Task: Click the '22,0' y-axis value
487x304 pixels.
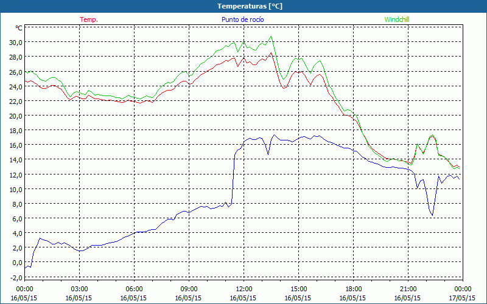Action: (x=16, y=101)
